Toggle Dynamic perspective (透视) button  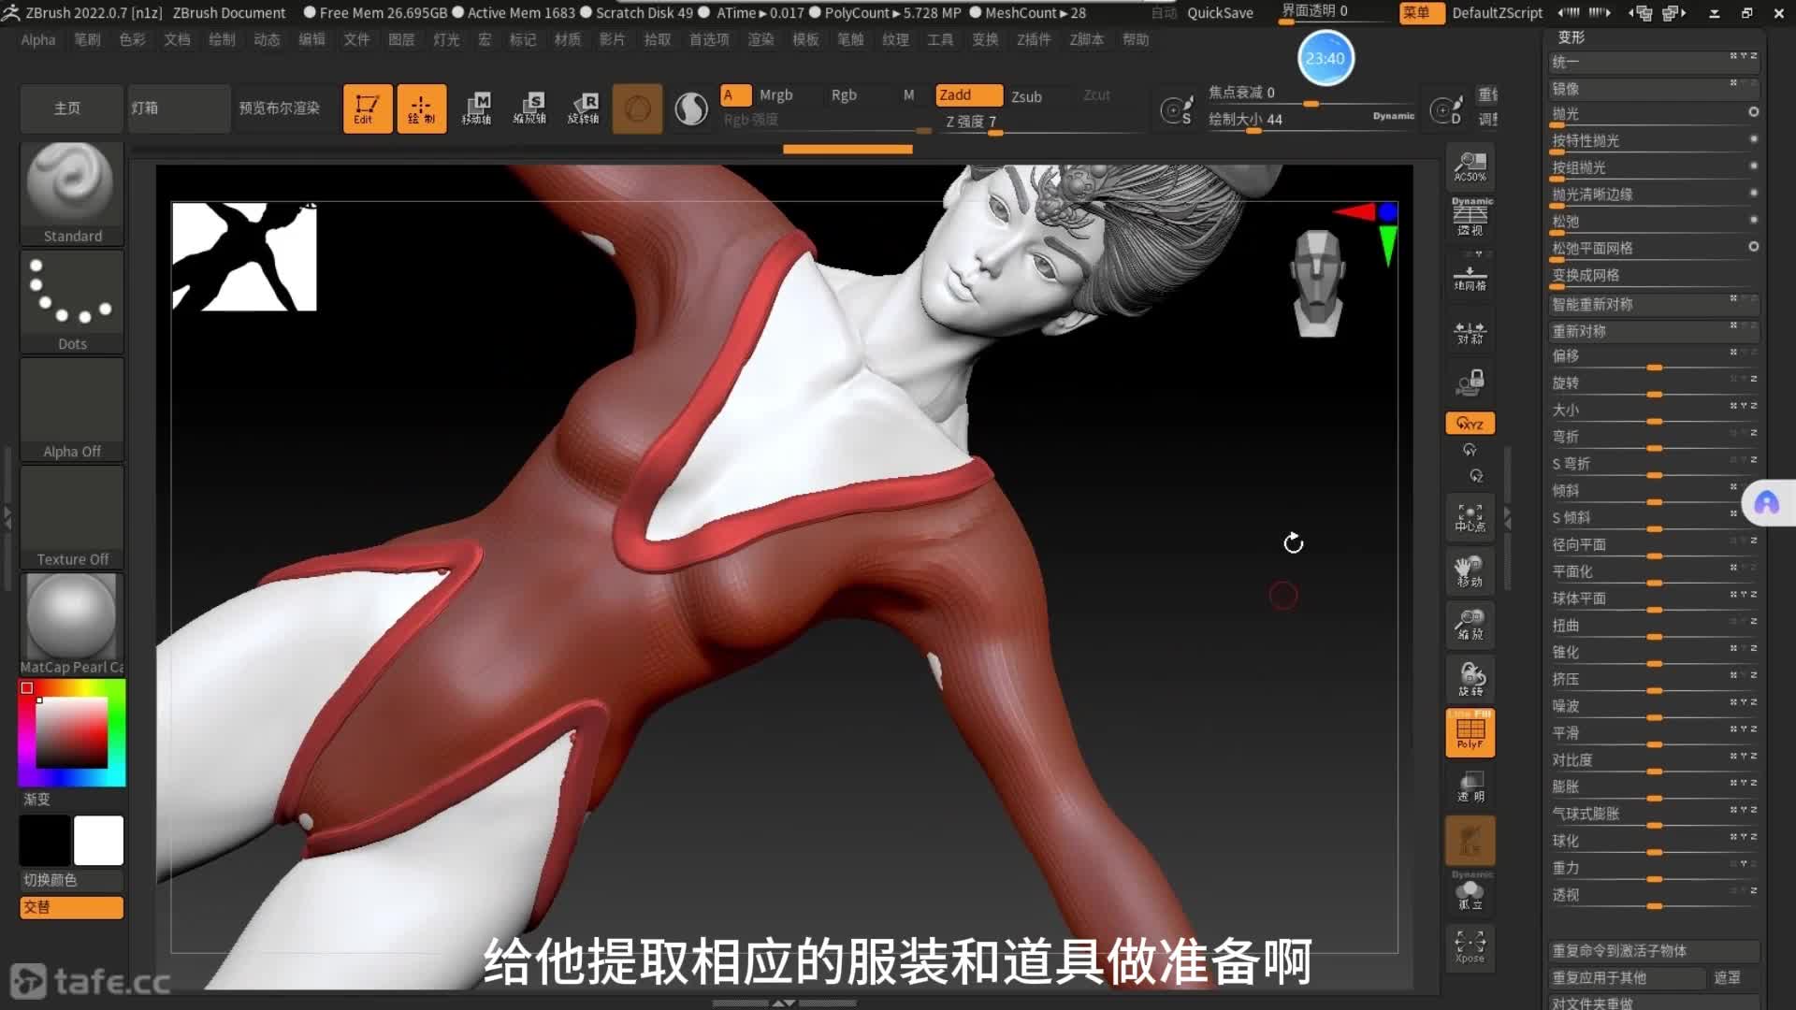(1470, 217)
